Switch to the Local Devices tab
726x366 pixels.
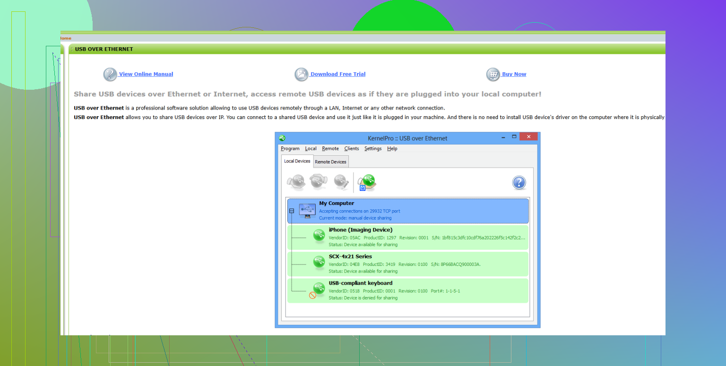coord(297,161)
